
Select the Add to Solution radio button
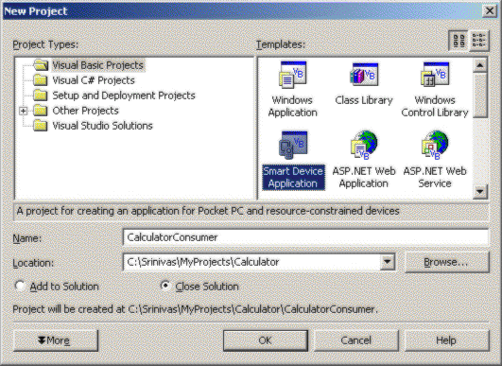(x=20, y=286)
